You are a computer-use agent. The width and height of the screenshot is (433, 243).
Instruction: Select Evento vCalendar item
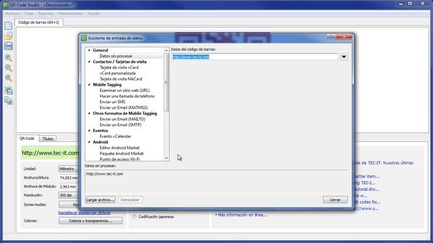(116, 136)
